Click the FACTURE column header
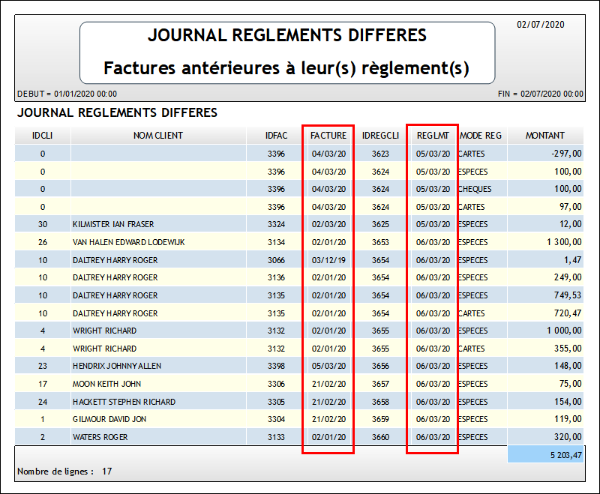The width and height of the screenshot is (600, 494). point(328,136)
